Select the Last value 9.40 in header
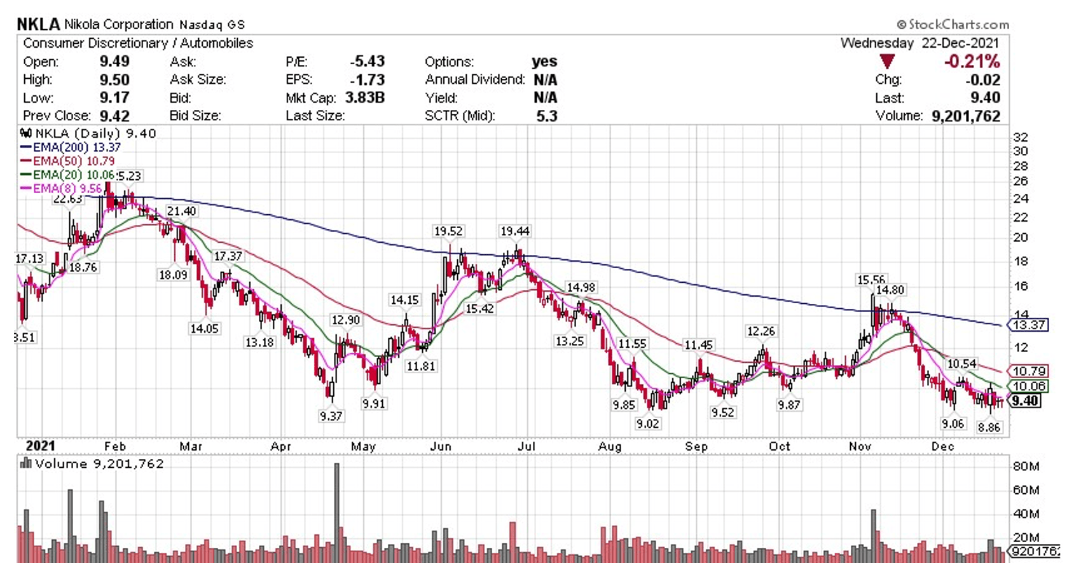Image resolution: width=1081 pixels, height=572 pixels. (x=986, y=98)
